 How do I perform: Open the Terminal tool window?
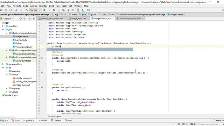pyautogui.click(x=56, y=120)
